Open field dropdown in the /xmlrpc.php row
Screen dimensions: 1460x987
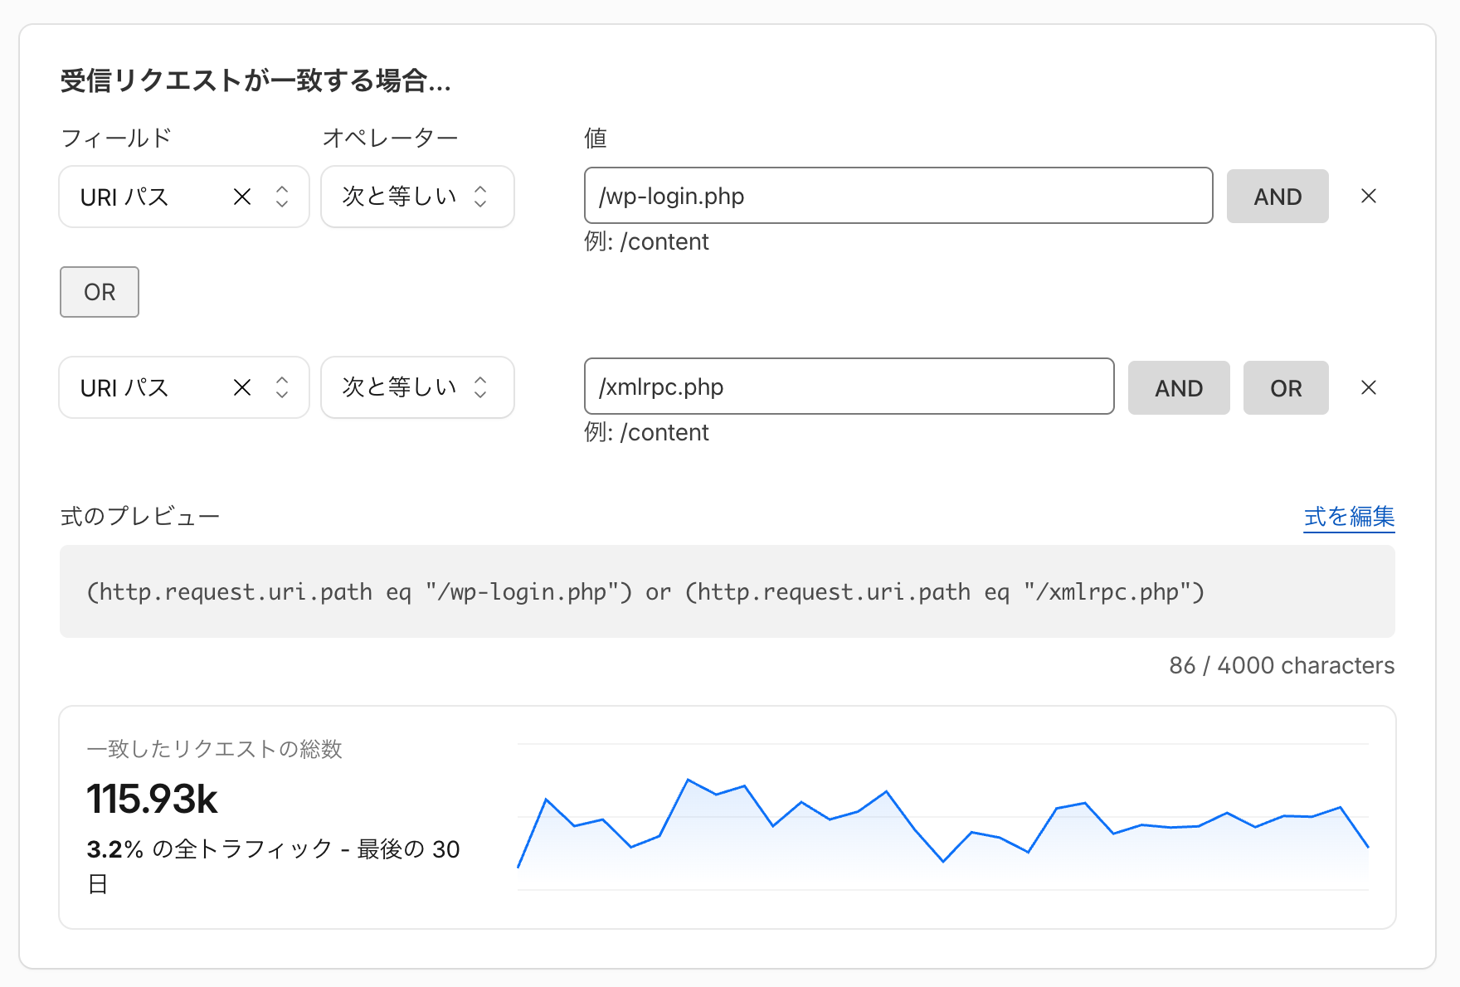click(184, 387)
